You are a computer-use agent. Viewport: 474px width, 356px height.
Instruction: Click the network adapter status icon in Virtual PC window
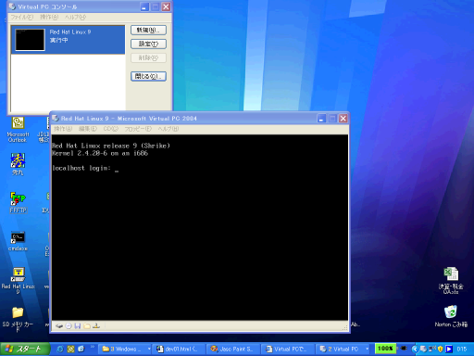coord(96,326)
